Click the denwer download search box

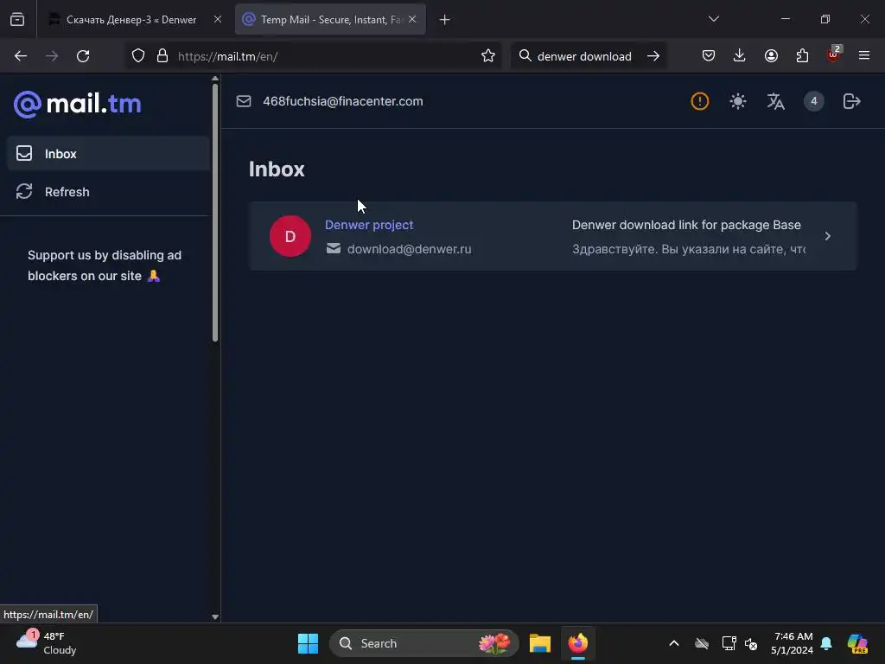tap(584, 56)
